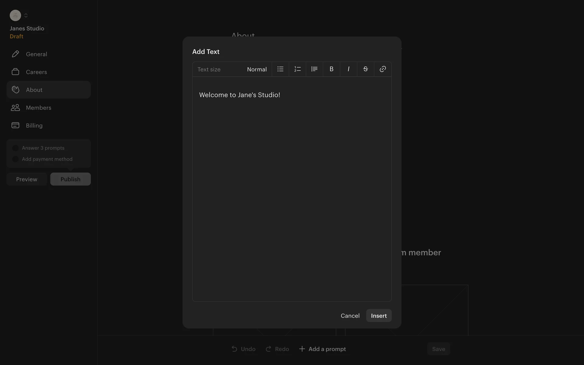Viewport: 584px width, 365px height.
Task: Open the Billing section
Action: click(x=34, y=126)
